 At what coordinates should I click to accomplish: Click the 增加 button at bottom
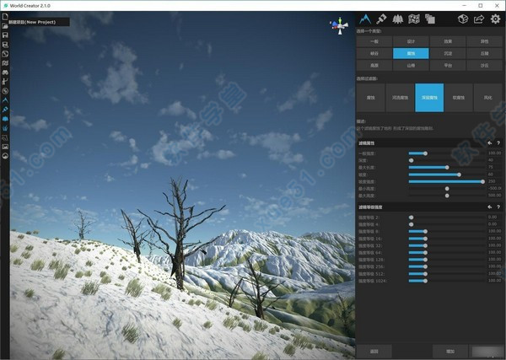point(450,349)
